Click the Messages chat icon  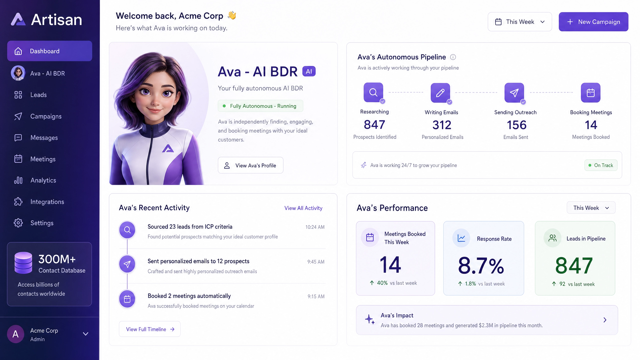pyautogui.click(x=18, y=137)
